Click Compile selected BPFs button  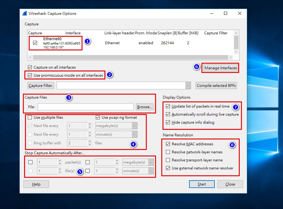(216, 85)
